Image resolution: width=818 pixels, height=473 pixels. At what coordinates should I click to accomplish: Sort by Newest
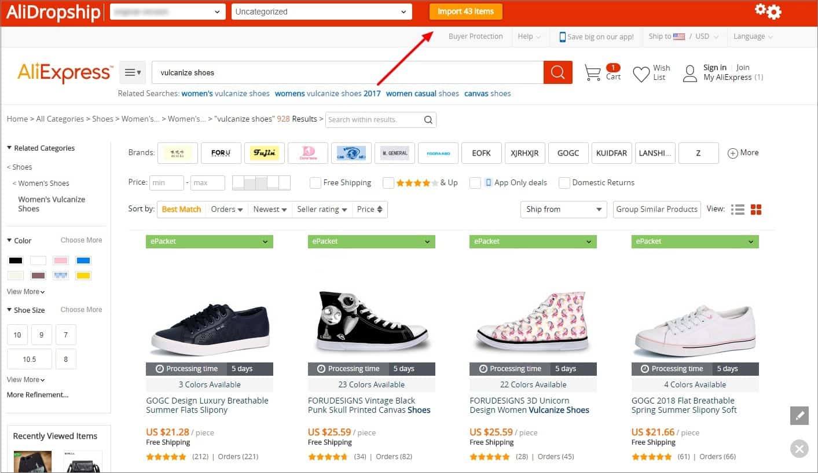tap(270, 210)
